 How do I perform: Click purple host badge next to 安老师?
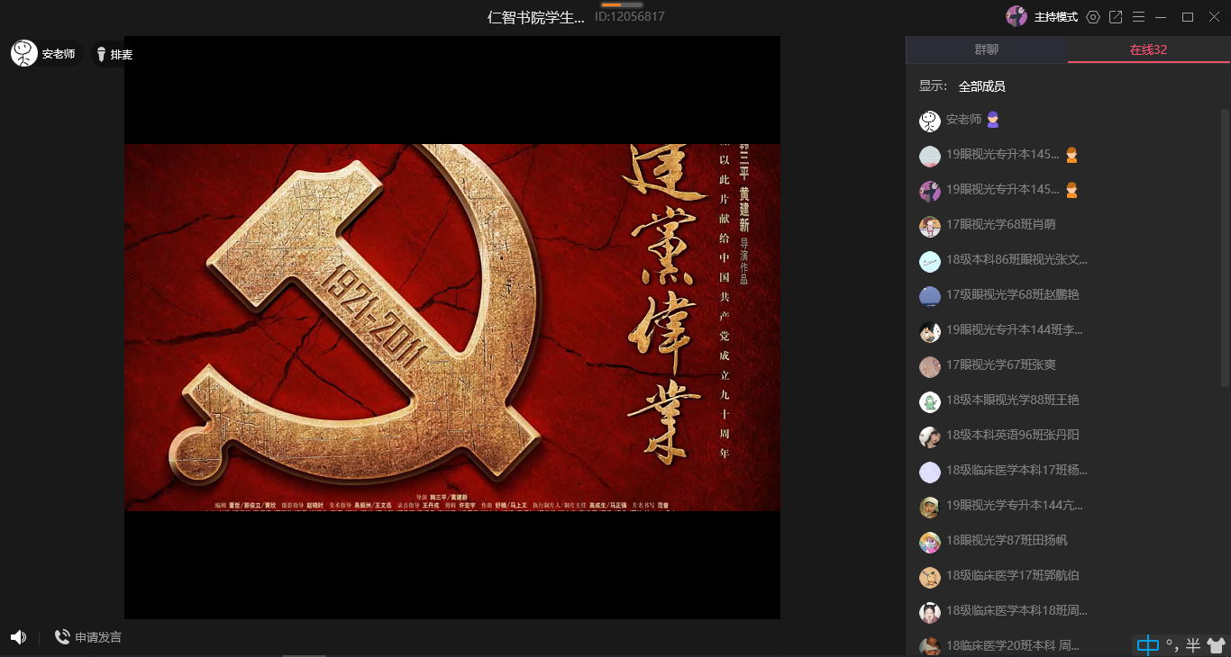point(993,120)
